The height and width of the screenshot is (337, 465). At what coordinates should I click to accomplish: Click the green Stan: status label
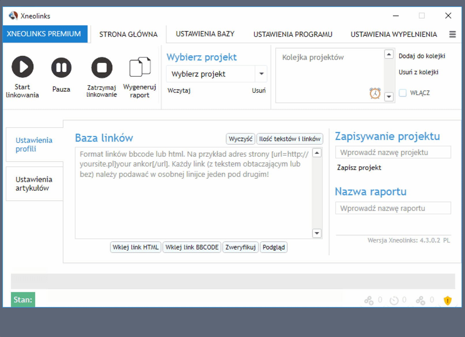coord(23,300)
